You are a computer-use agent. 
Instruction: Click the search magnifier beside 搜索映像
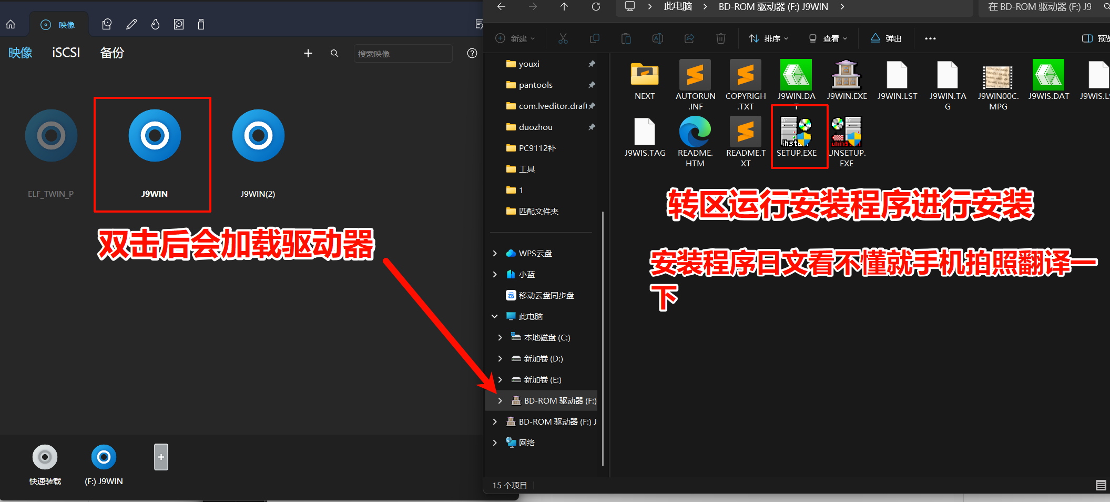[334, 53]
